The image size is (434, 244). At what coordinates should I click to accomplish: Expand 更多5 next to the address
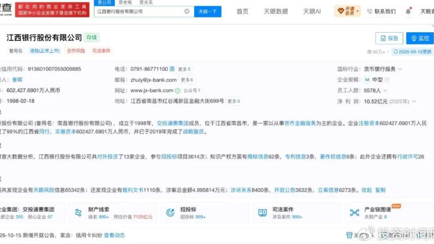pos(233,101)
